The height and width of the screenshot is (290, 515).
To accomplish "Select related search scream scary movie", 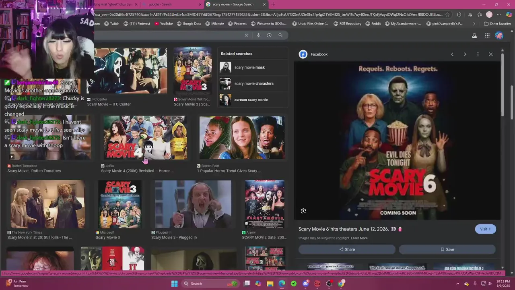I will (x=253, y=99).
